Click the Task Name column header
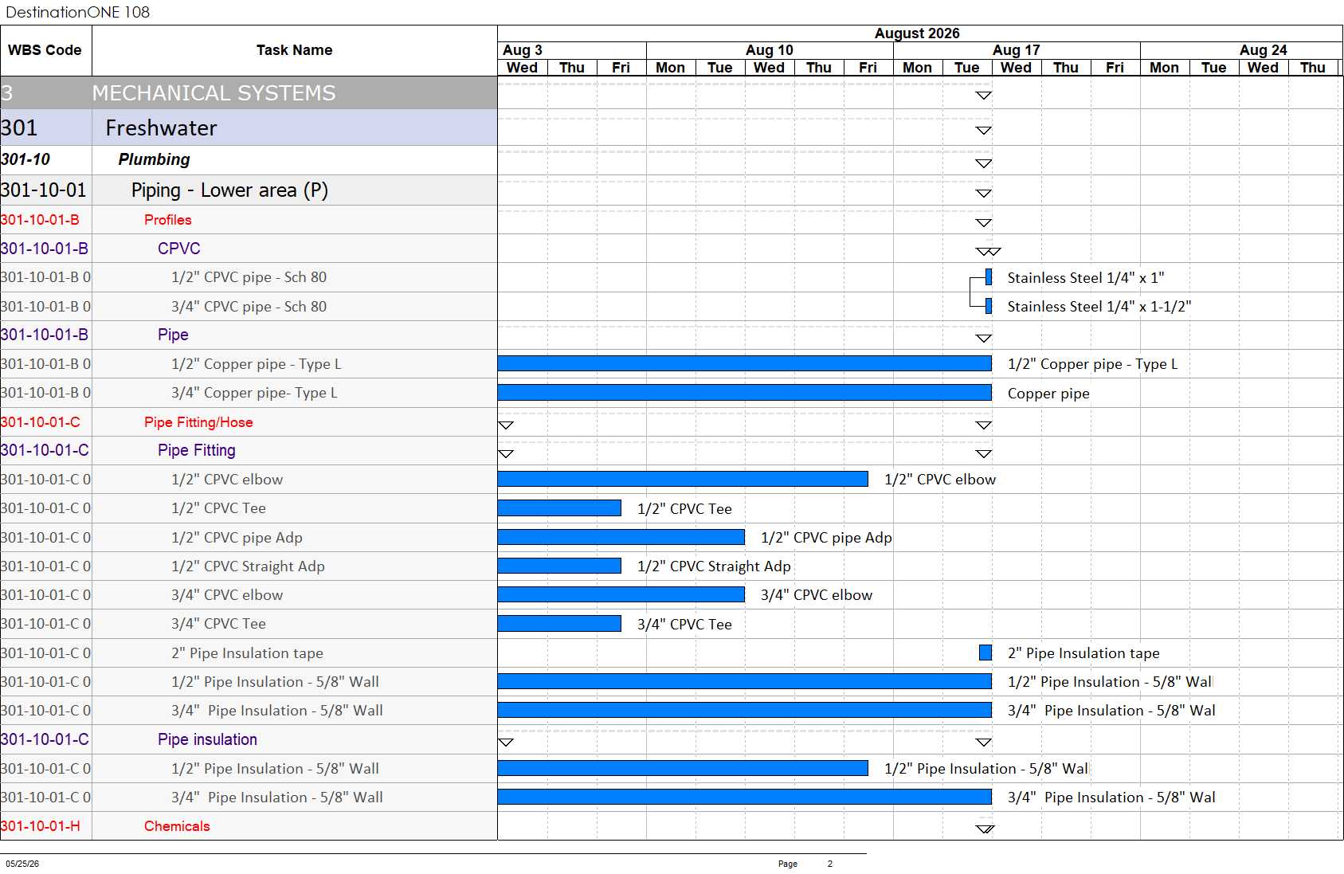This screenshot has height=874, width=1344. [295, 50]
